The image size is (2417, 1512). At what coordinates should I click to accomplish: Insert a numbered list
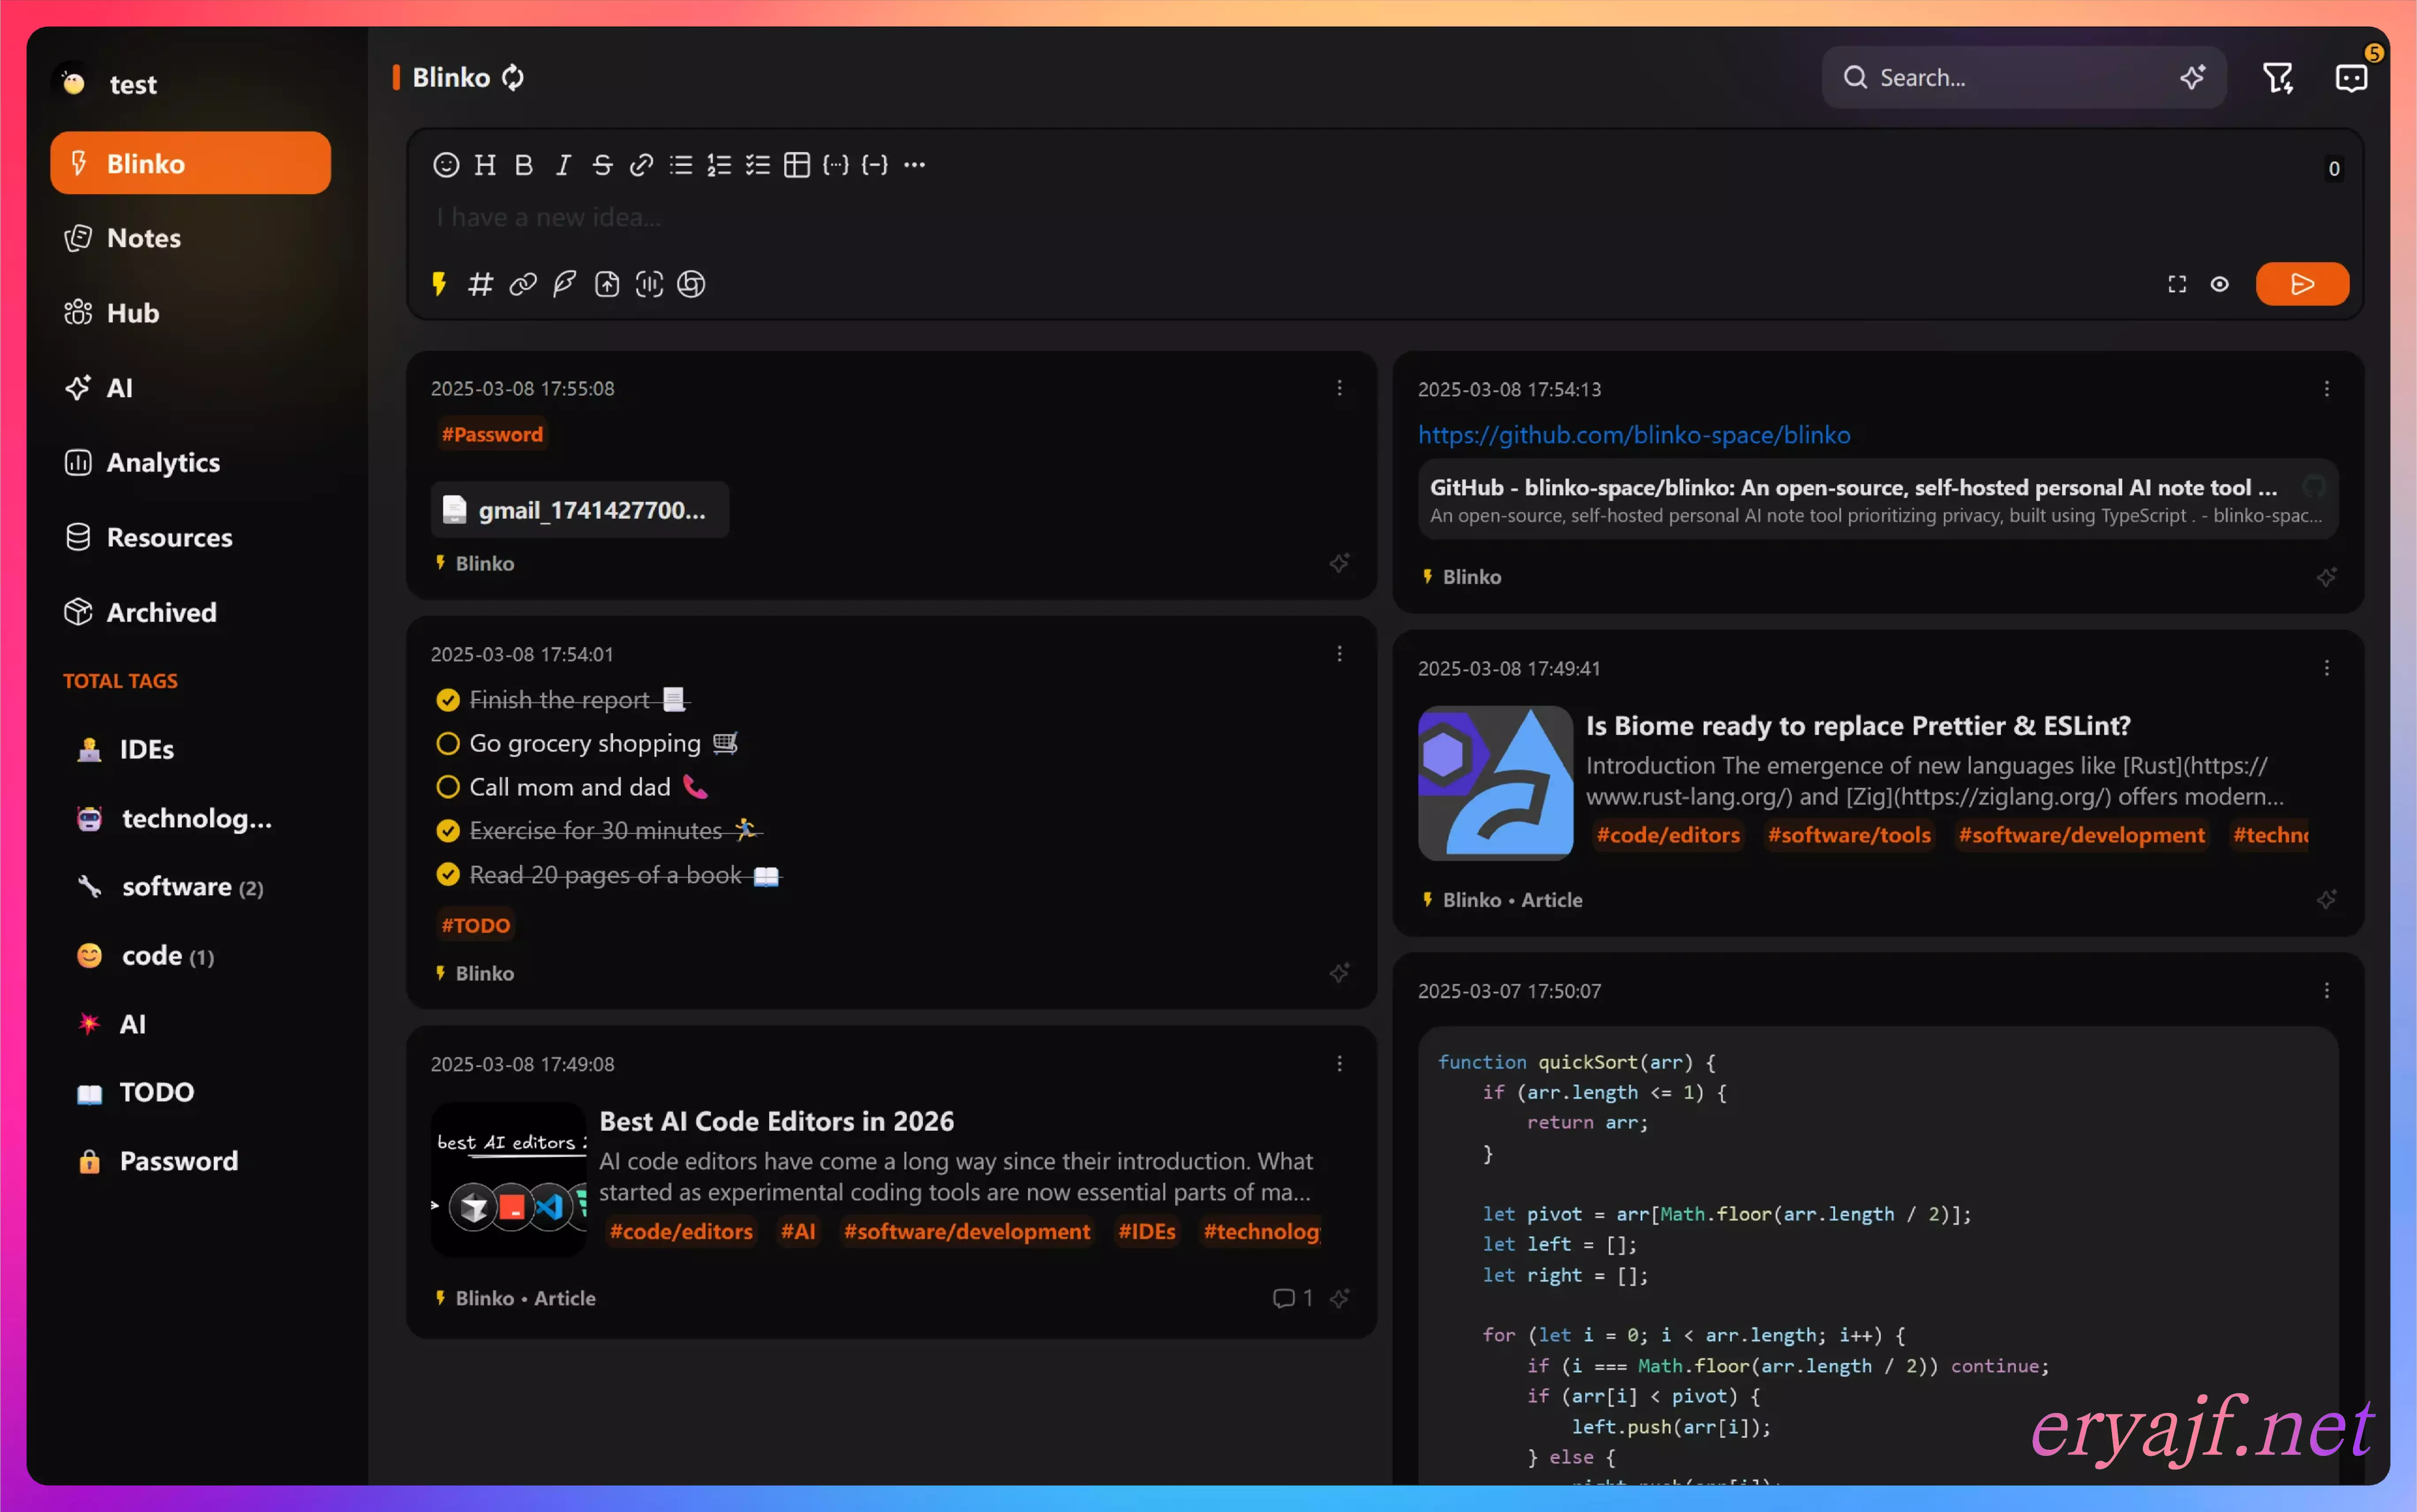pyautogui.click(x=719, y=165)
